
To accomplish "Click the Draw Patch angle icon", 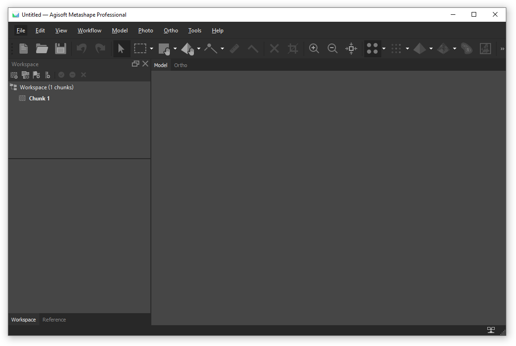I will point(253,49).
